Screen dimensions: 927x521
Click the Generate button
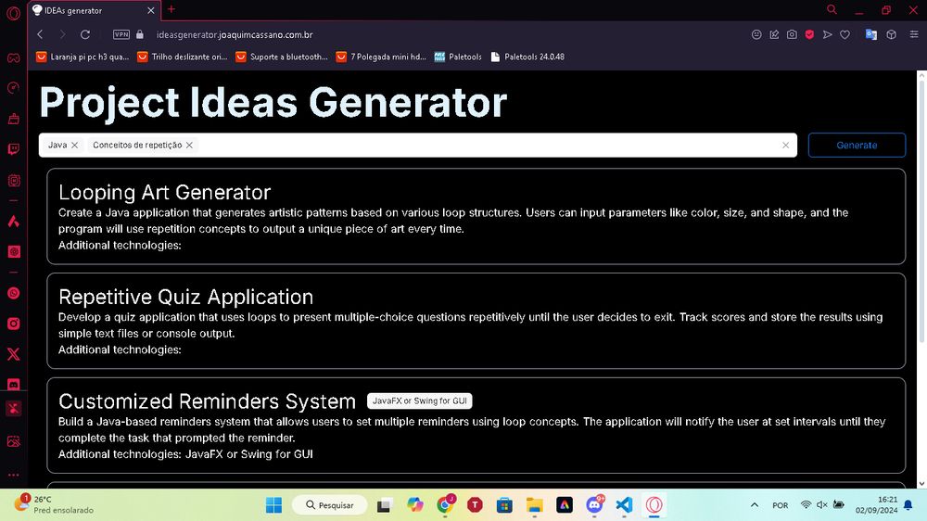point(857,145)
